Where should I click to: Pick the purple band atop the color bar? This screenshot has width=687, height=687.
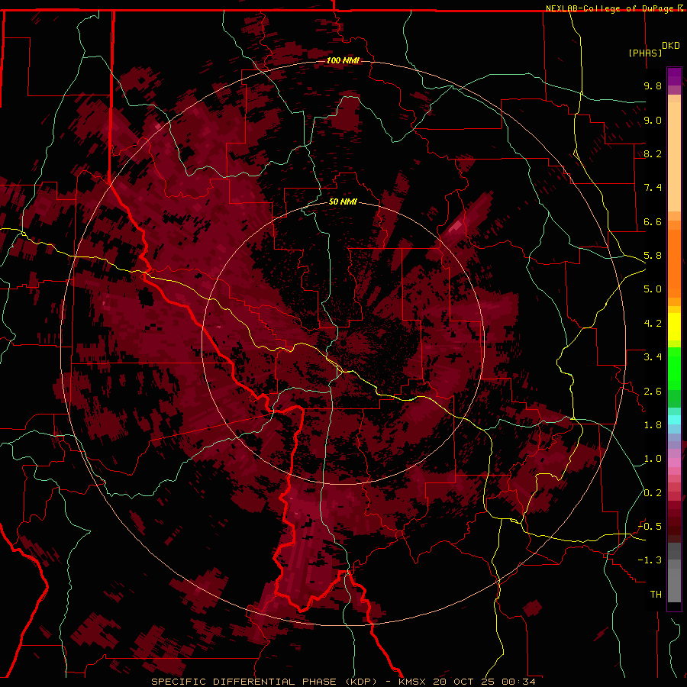coord(674,76)
